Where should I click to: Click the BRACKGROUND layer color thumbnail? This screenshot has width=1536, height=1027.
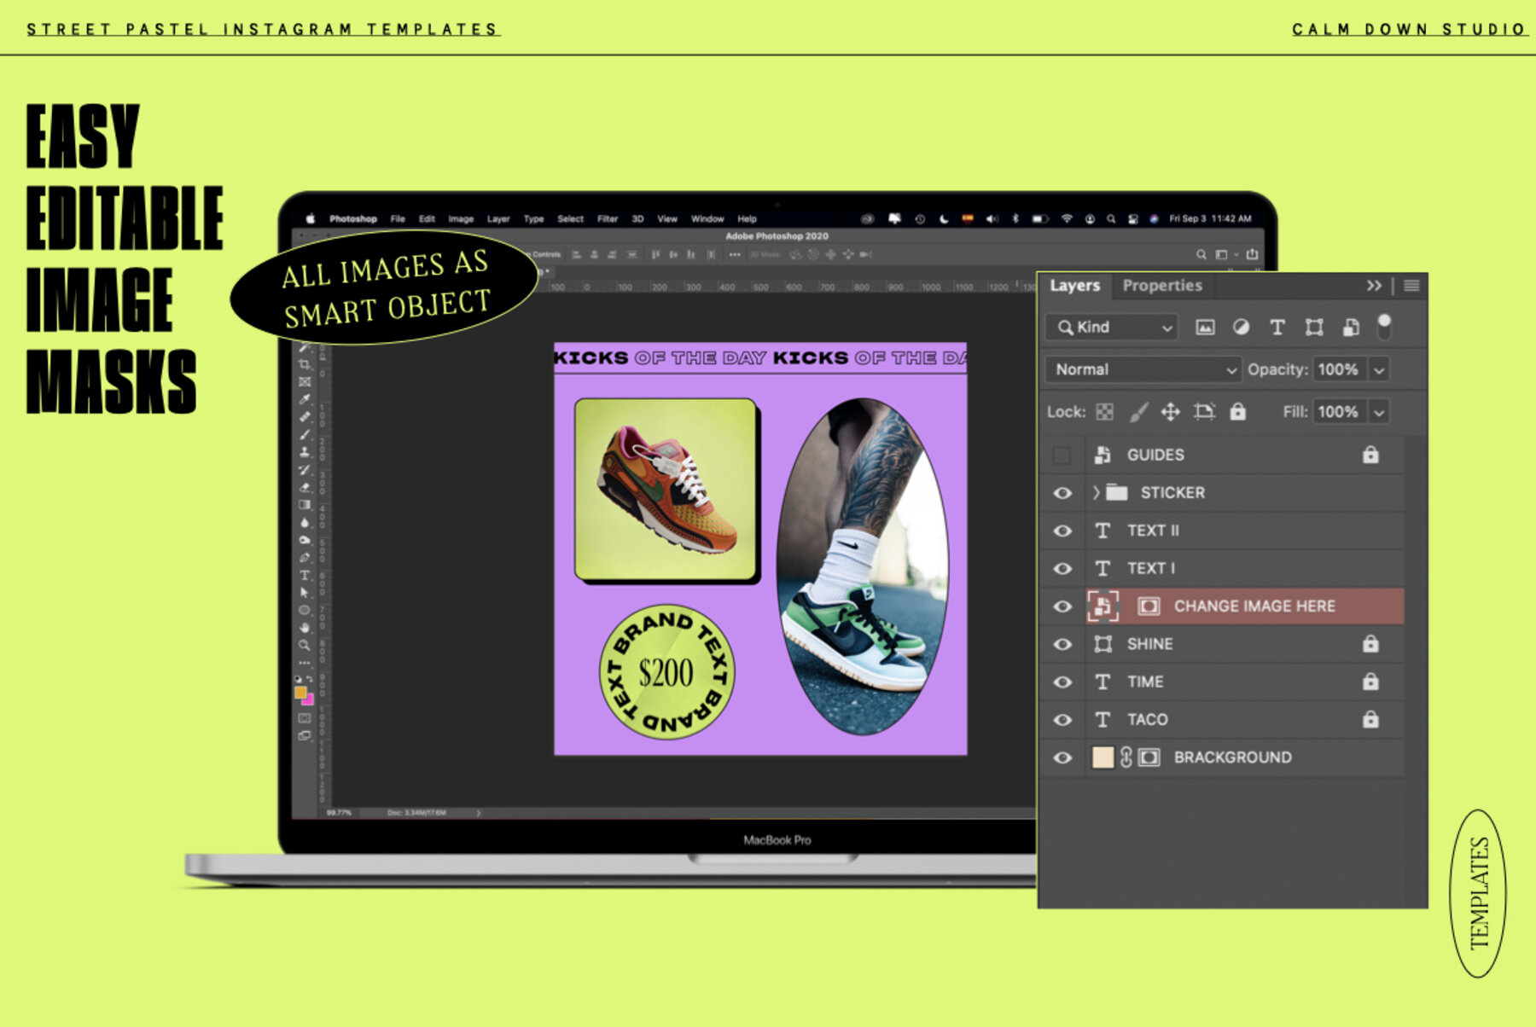1103,757
